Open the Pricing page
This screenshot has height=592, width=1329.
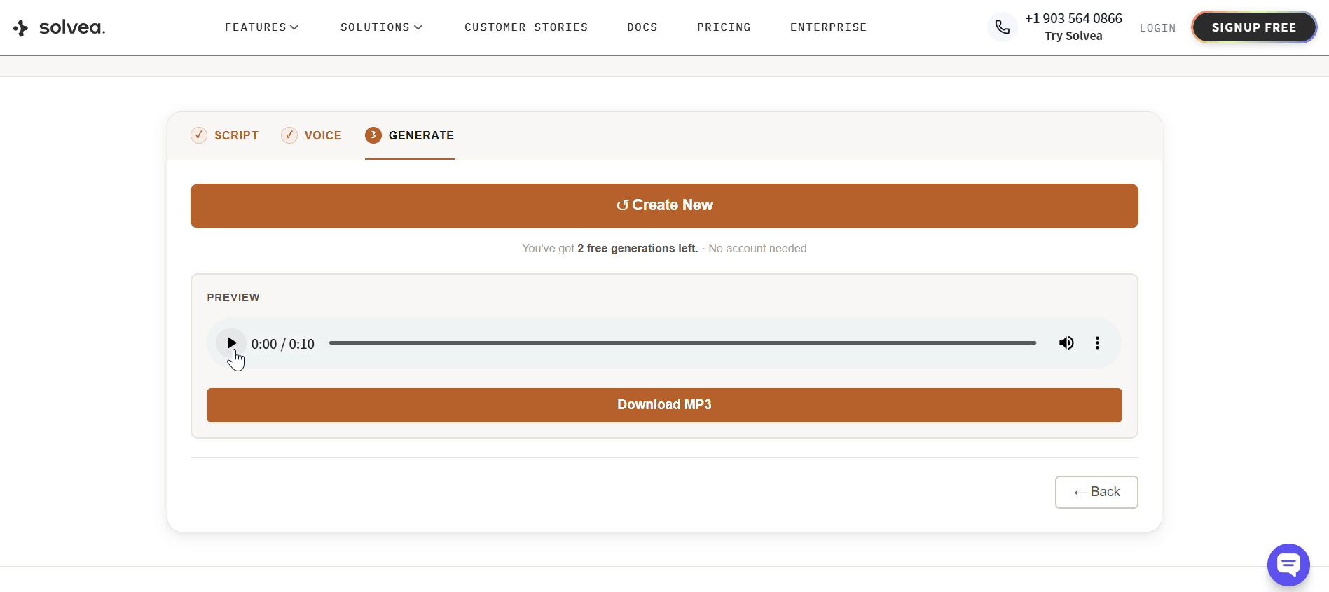click(x=724, y=27)
